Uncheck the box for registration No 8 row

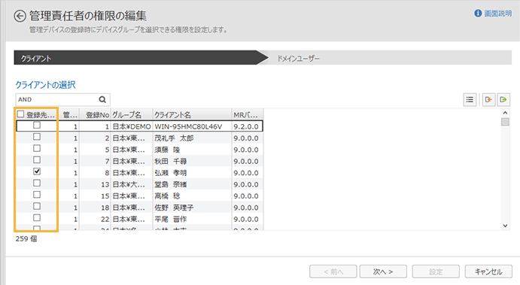click(37, 171)
